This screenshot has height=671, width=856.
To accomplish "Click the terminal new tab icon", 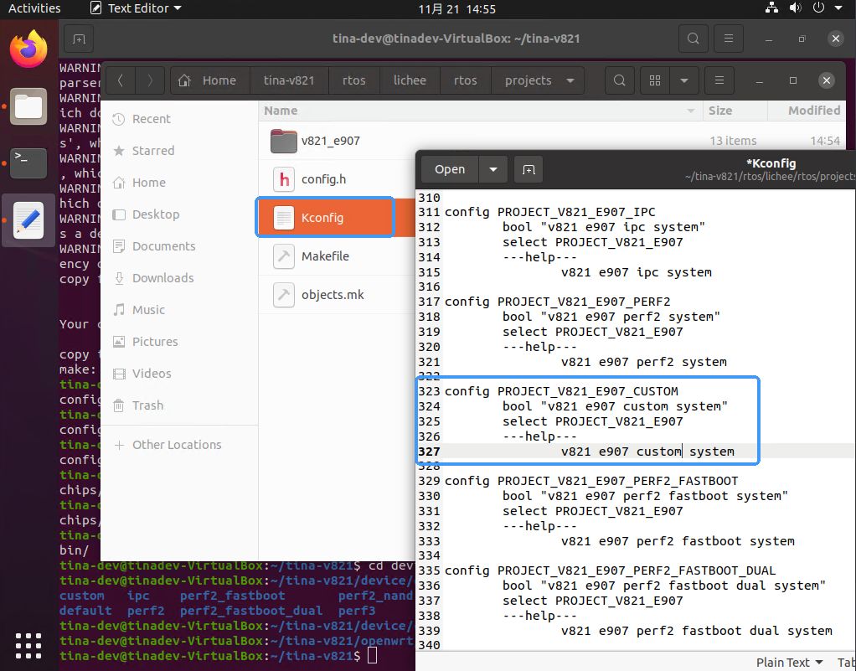I will (78, 39).
